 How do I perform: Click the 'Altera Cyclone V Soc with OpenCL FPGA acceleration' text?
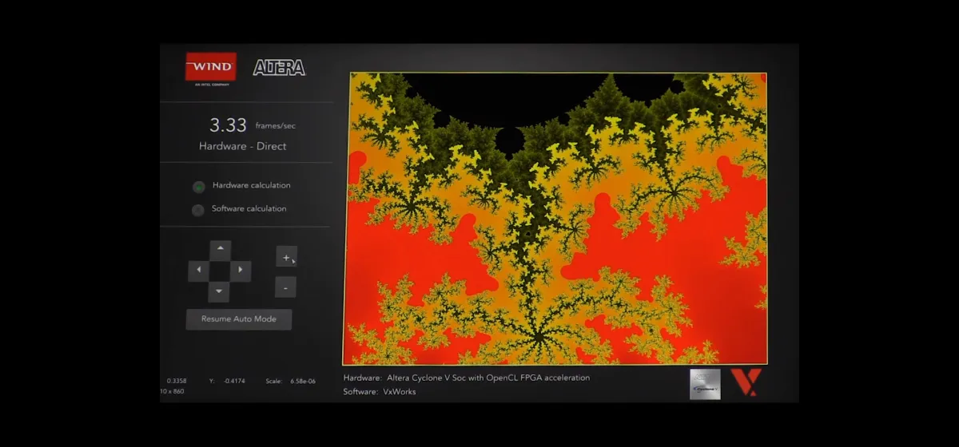tap(488, 378)
